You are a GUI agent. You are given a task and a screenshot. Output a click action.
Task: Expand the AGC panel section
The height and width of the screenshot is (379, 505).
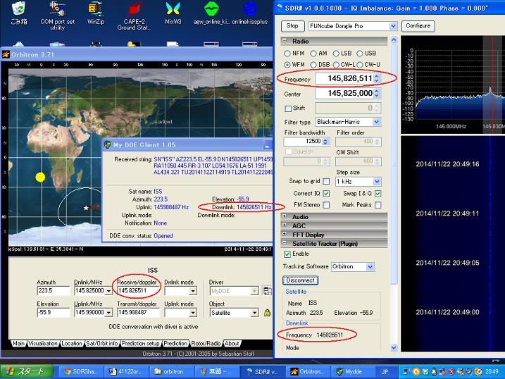[285, 225]
